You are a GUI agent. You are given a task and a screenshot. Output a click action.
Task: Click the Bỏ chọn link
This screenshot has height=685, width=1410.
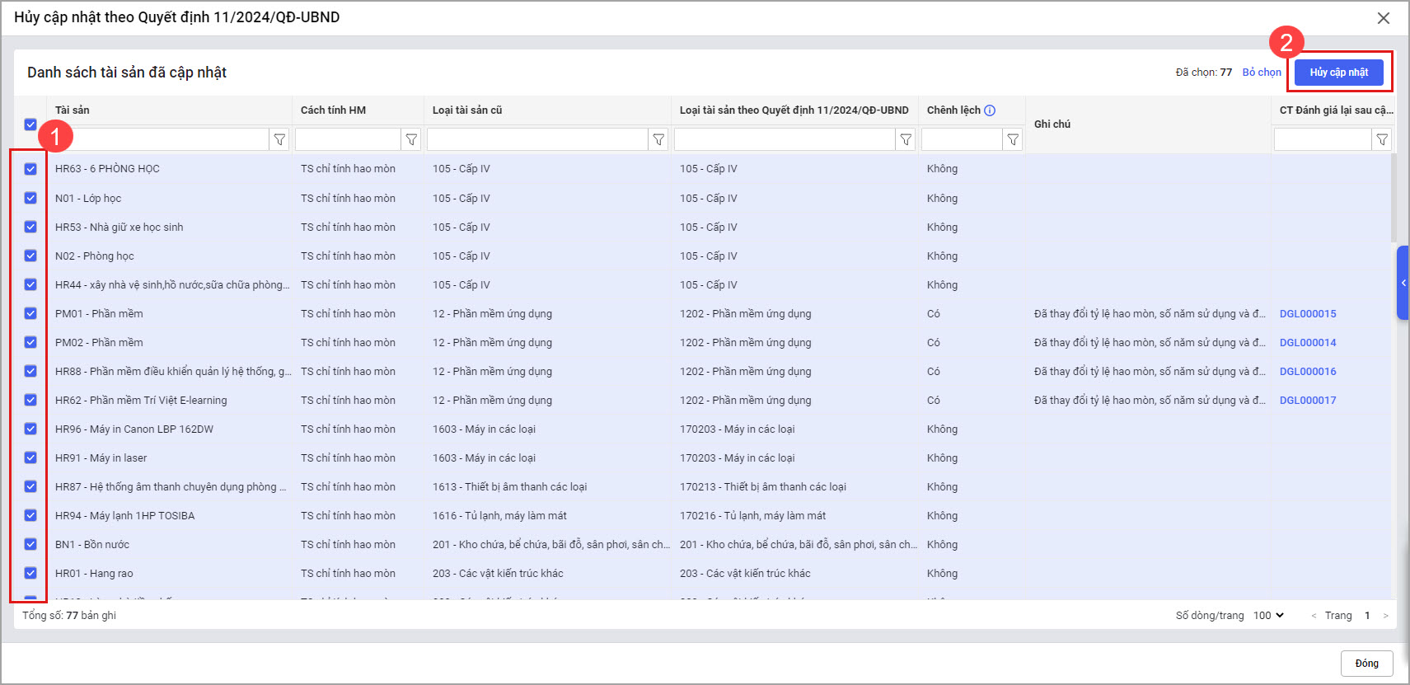coord(1262,73)
